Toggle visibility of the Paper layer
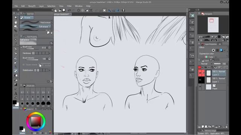Screen dimensions: 241x135 pyautogui.click(x=200, y=87)
